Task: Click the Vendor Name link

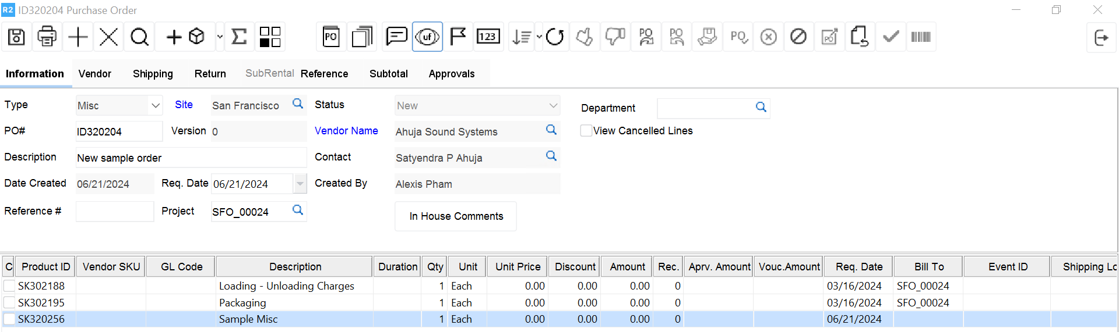Action: tap(346, 131)
